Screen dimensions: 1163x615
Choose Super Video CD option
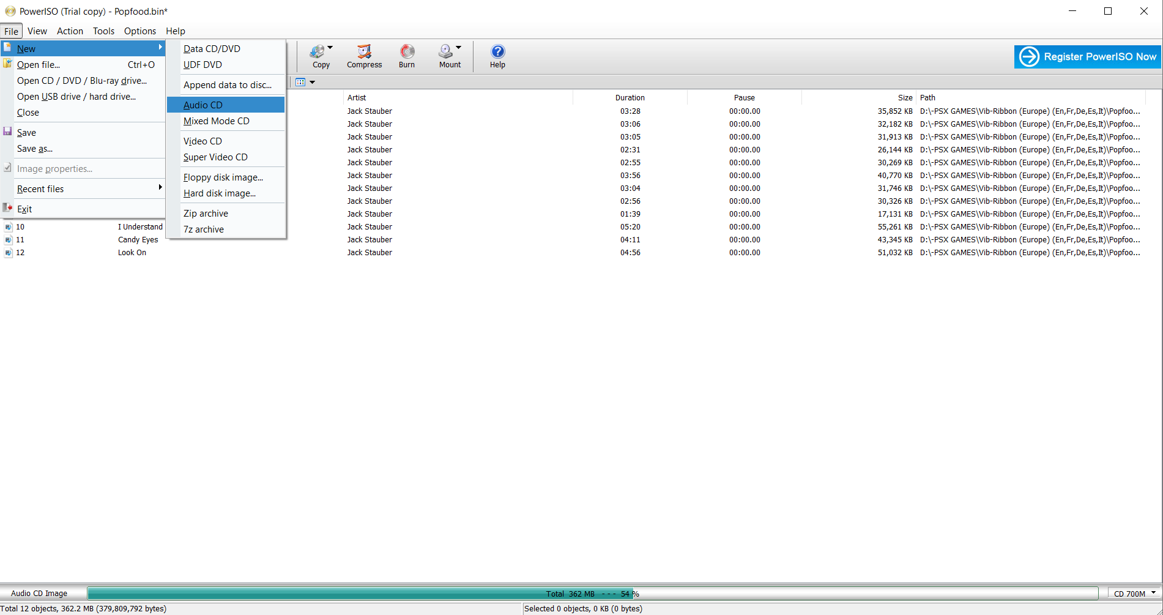click(226, 157)
